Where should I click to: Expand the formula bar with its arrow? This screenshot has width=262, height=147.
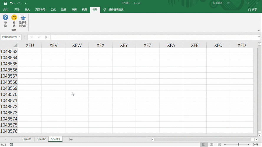(x=259, y=37)
